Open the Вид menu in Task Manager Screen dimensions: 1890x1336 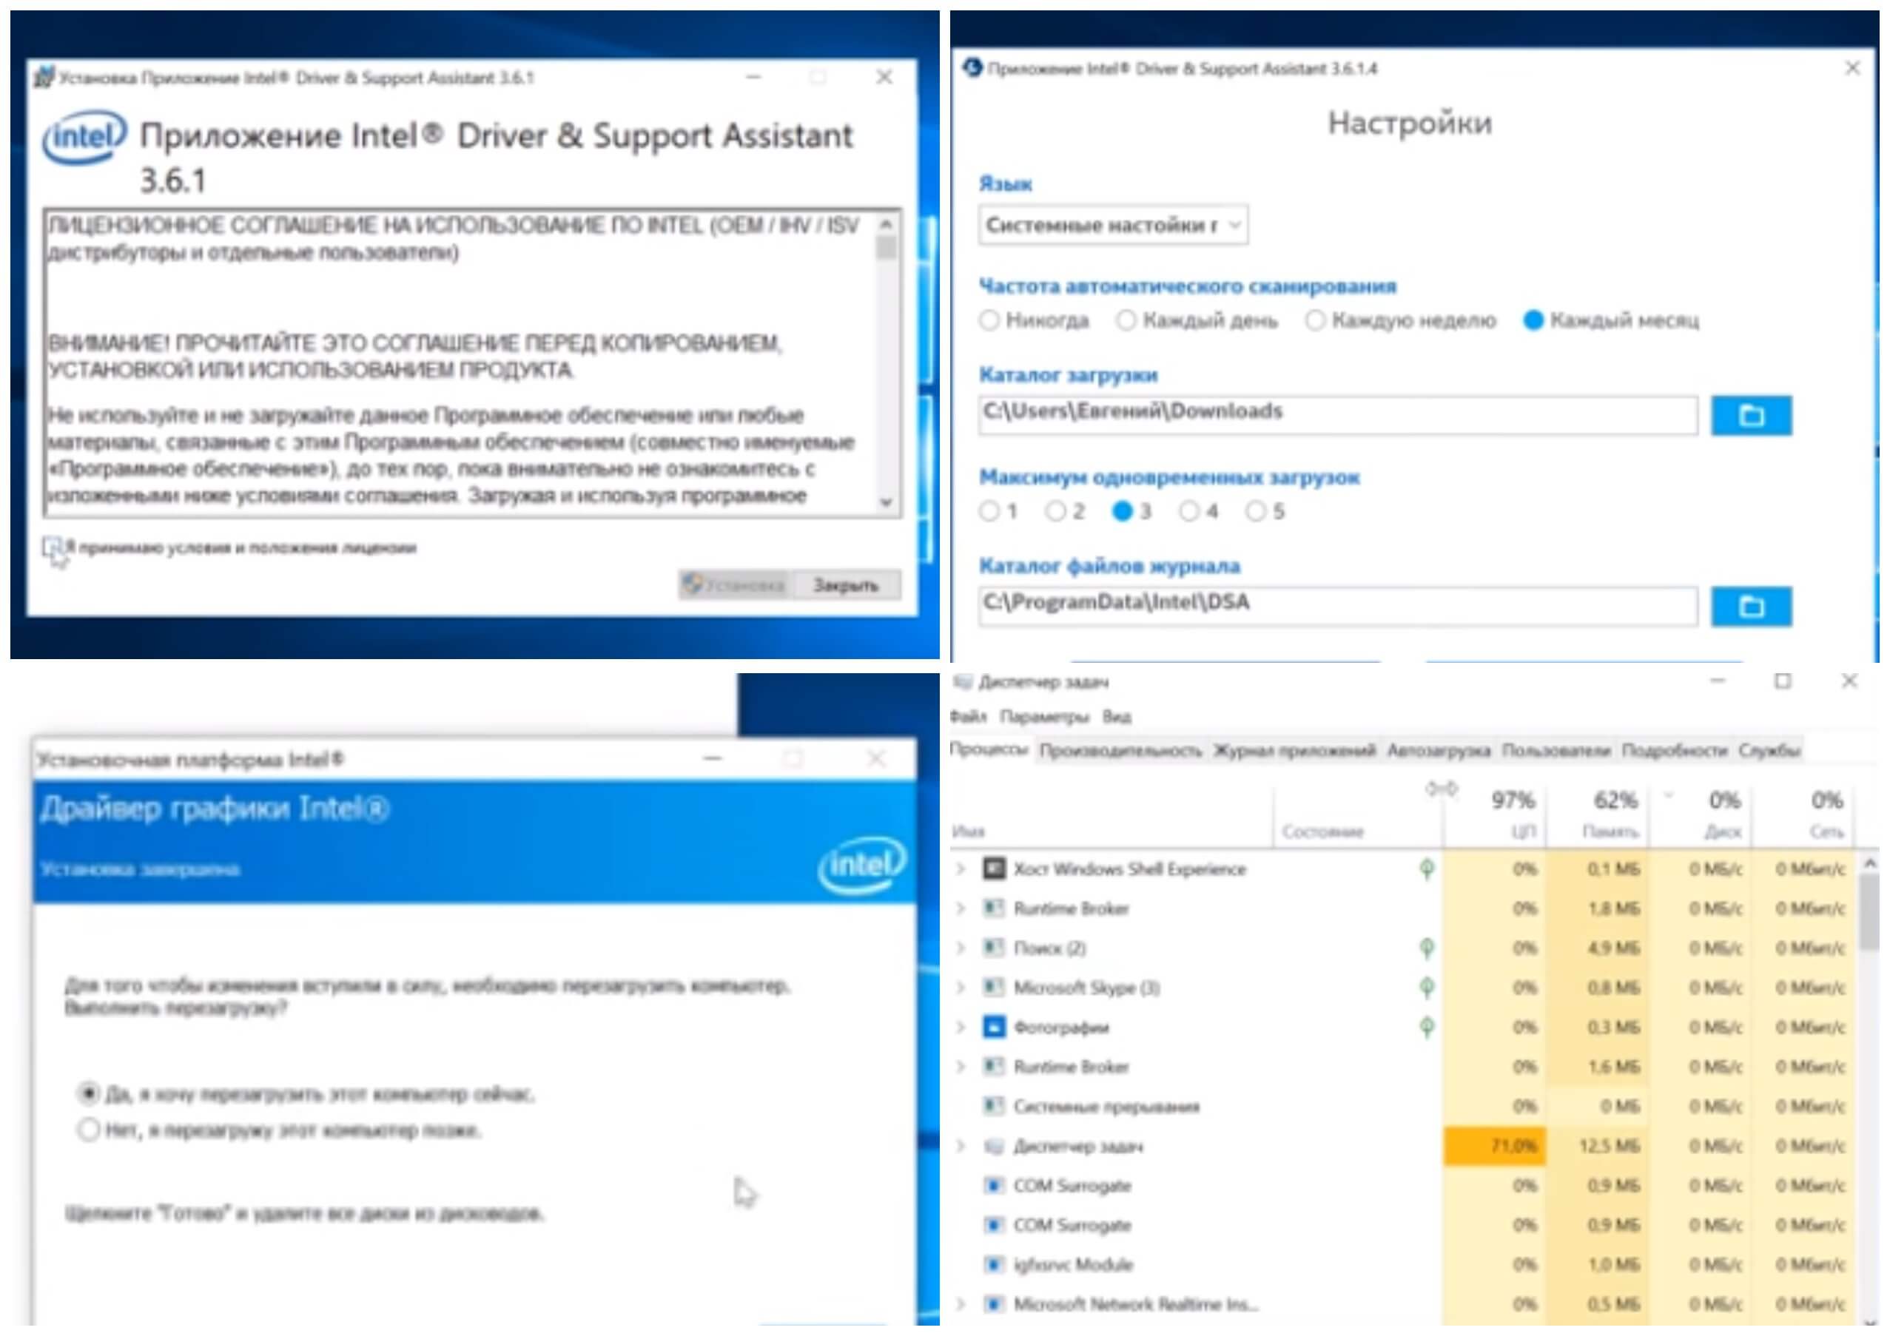[1116, 717]
